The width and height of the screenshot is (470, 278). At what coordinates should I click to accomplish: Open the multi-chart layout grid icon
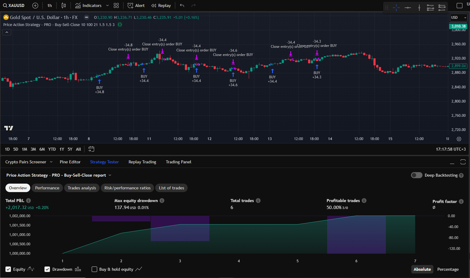pyautogui.click(x=116, y=5)
